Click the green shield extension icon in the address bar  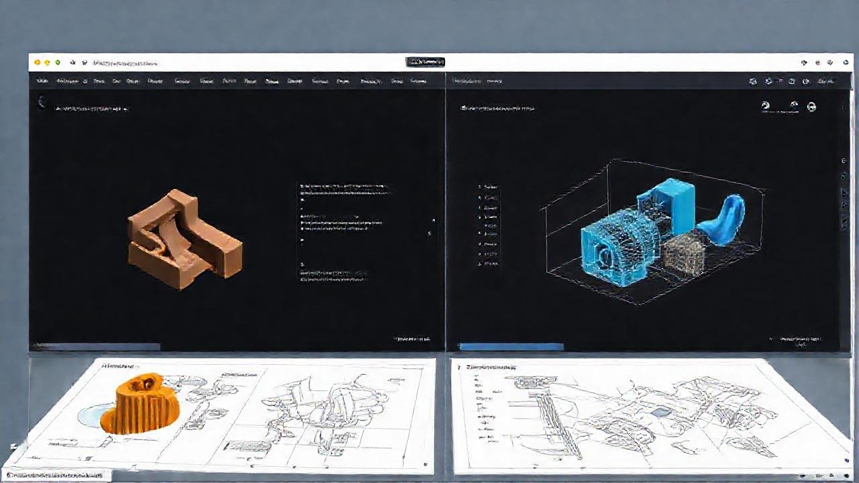[x=58, y=62]
